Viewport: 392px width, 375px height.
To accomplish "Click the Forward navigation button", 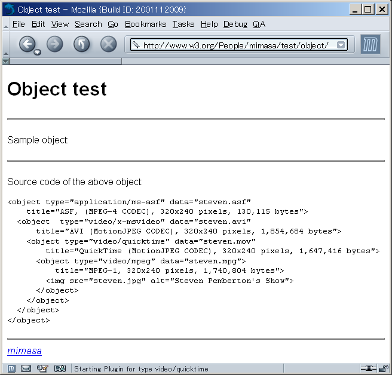I will point(54,44).
